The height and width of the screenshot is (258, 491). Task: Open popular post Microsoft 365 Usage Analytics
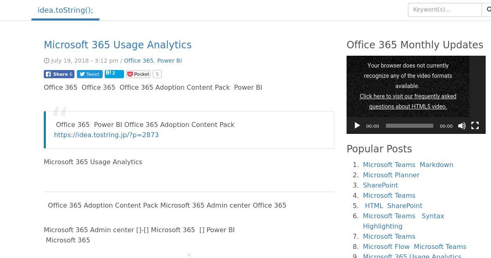click(x=412, y=256)
